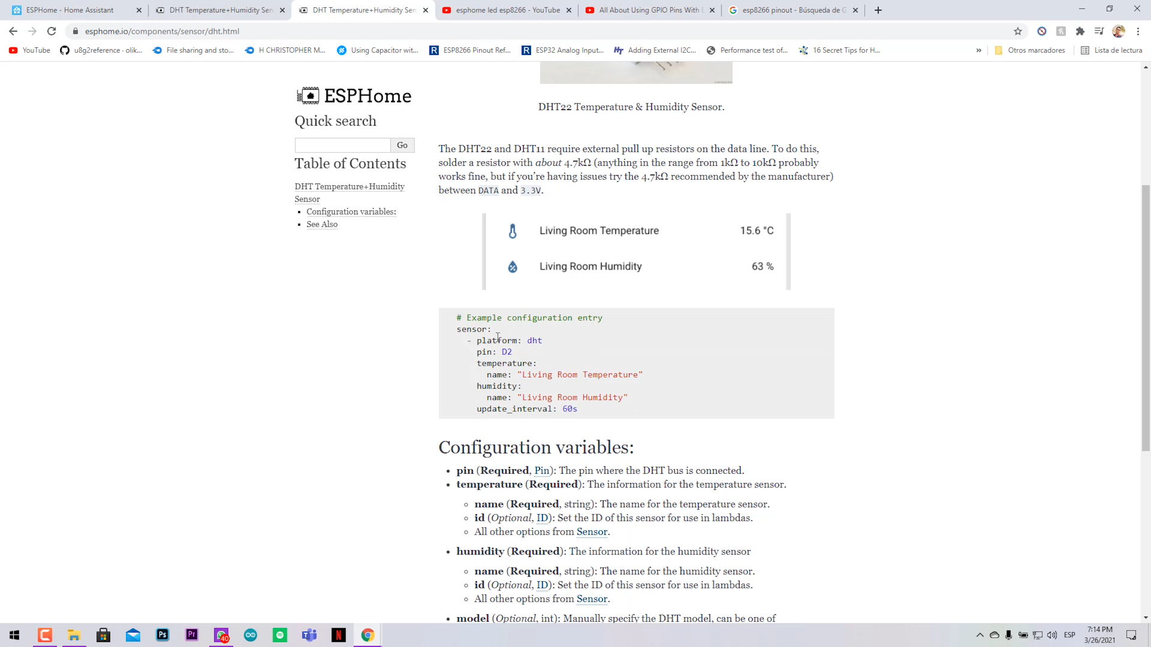The image size is (1151, 647).
Task: Switch to esphome led esp8266 YouTube tab
Action: [507, 10]
